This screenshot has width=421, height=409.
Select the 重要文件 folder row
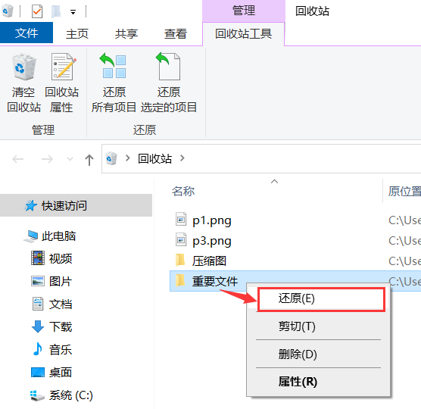coord(295,281)
